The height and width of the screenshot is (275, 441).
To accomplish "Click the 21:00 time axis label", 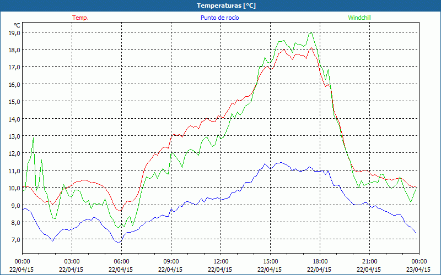I will [x=369, y=262].
